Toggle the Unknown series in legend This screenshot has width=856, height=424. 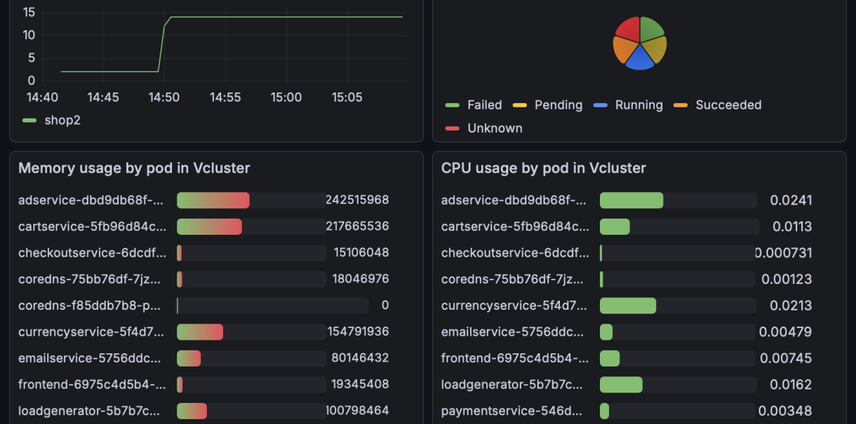pos(495,128)
